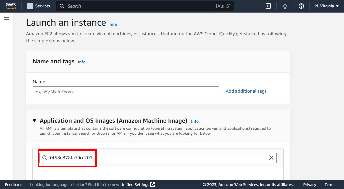
Task: Clear the AMI search with X
Action: [271, 158]
